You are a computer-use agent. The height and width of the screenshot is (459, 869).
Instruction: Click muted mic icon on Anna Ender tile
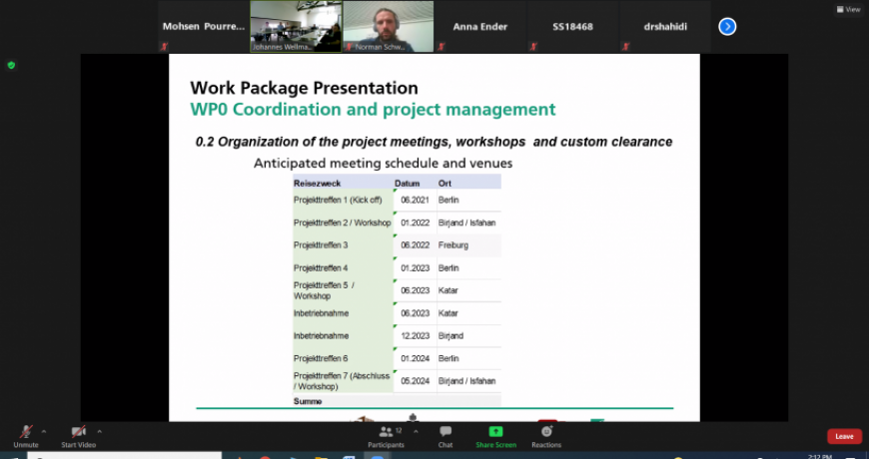(x=441, y=47)
